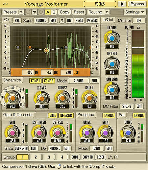
Task: Click the Presence Mode EDIT button
Action: coord(109,148)
